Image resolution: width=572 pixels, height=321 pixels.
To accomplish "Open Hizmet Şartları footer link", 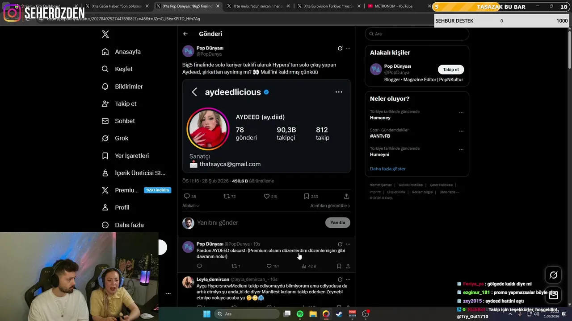I will pos(381,185).
